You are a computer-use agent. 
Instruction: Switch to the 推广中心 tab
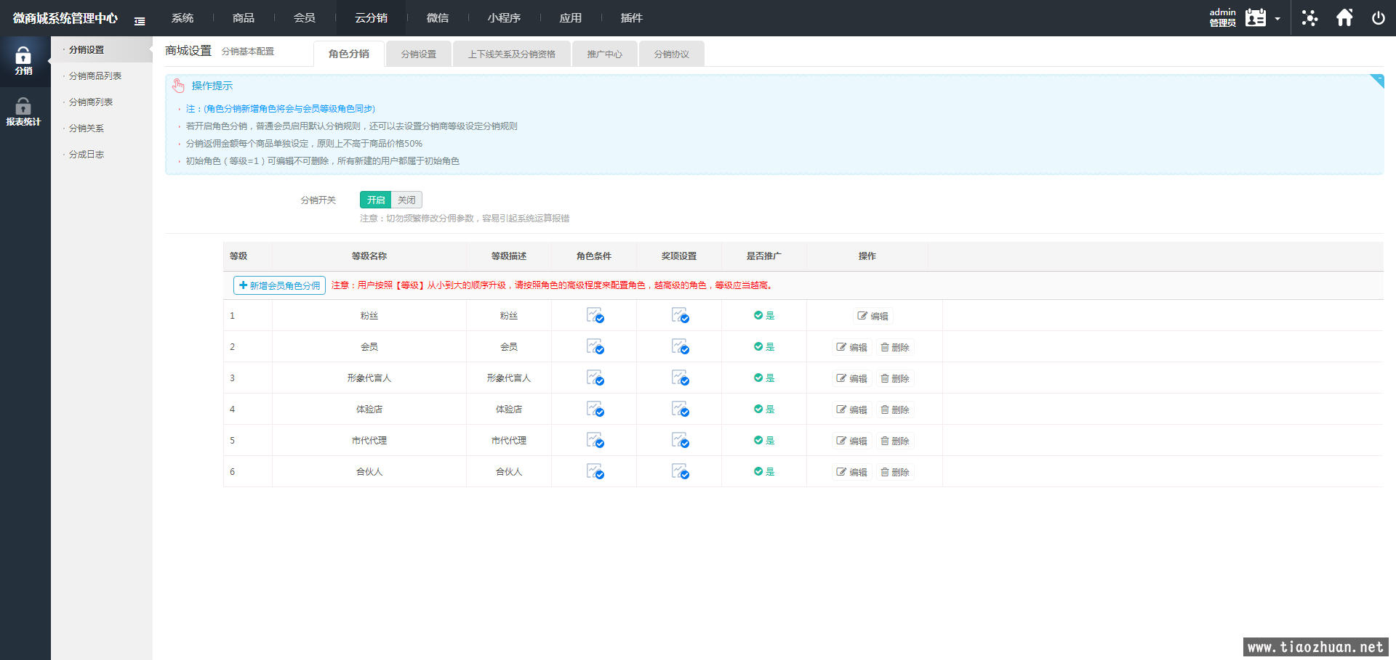pos(605,54)
